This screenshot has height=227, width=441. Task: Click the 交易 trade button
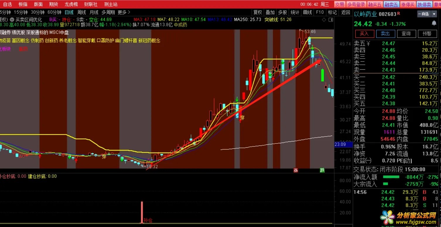340,4
